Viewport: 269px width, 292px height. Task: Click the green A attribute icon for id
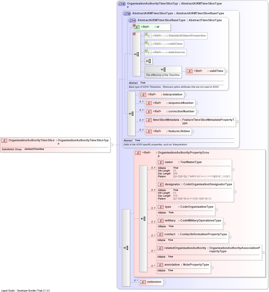pos(137,27)
